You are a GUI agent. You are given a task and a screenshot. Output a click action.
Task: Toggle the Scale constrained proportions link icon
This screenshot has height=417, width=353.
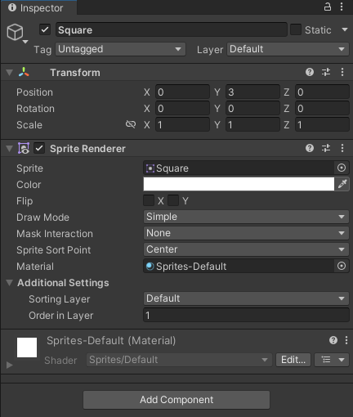click(x=131, y=124)
